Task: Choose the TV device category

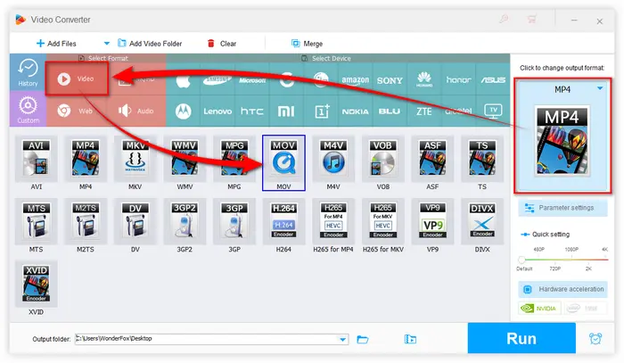Action: (493, 111)
